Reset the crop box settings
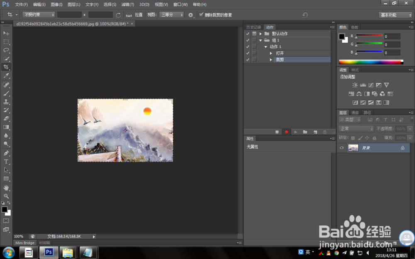415x259 pixels. pos(305,15)
